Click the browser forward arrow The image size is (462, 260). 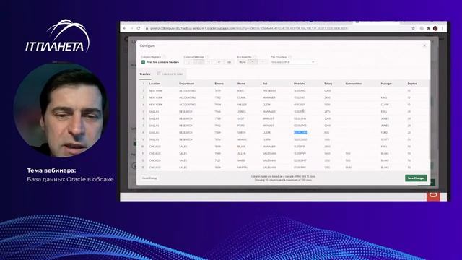[x=131, y=28]
